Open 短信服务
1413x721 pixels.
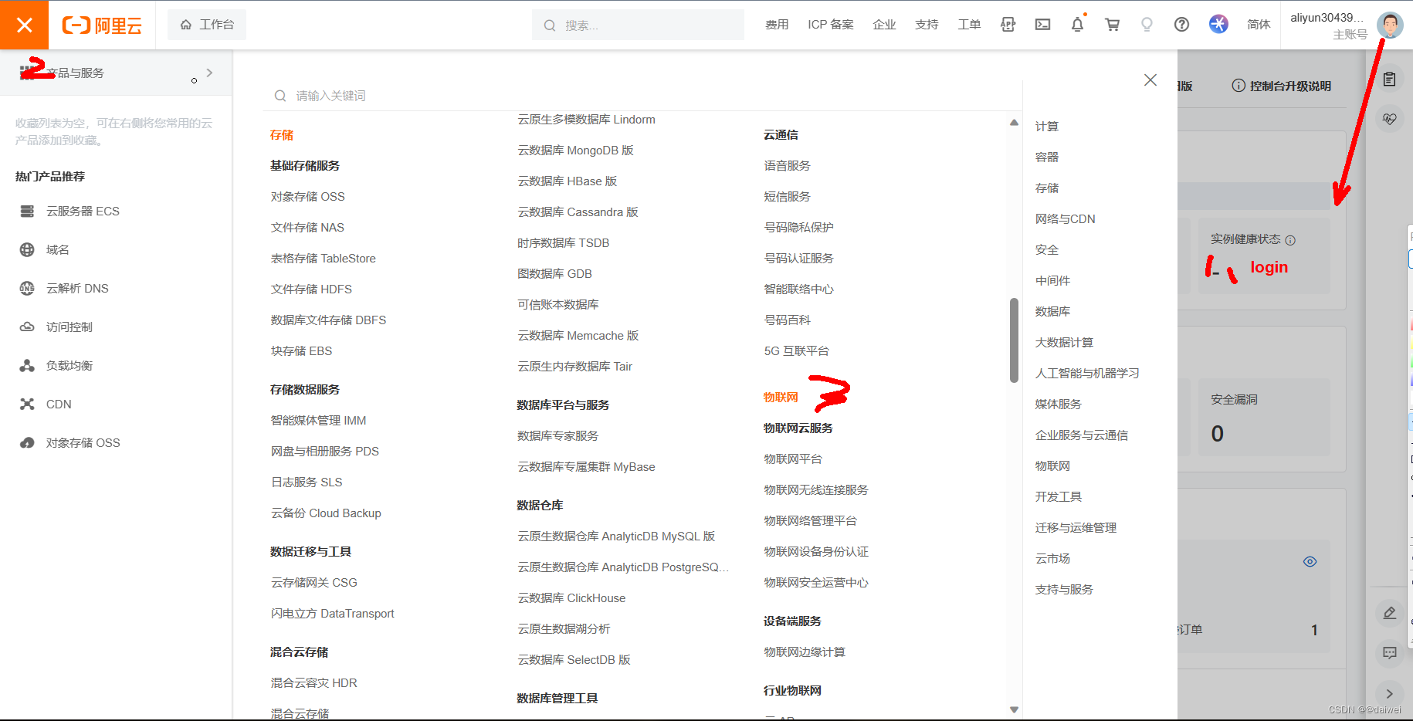pyautogui.click(x=787, y=197)
